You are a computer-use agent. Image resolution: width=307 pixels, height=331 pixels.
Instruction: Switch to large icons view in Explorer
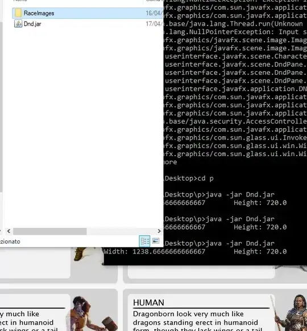(x=156, y=240)
